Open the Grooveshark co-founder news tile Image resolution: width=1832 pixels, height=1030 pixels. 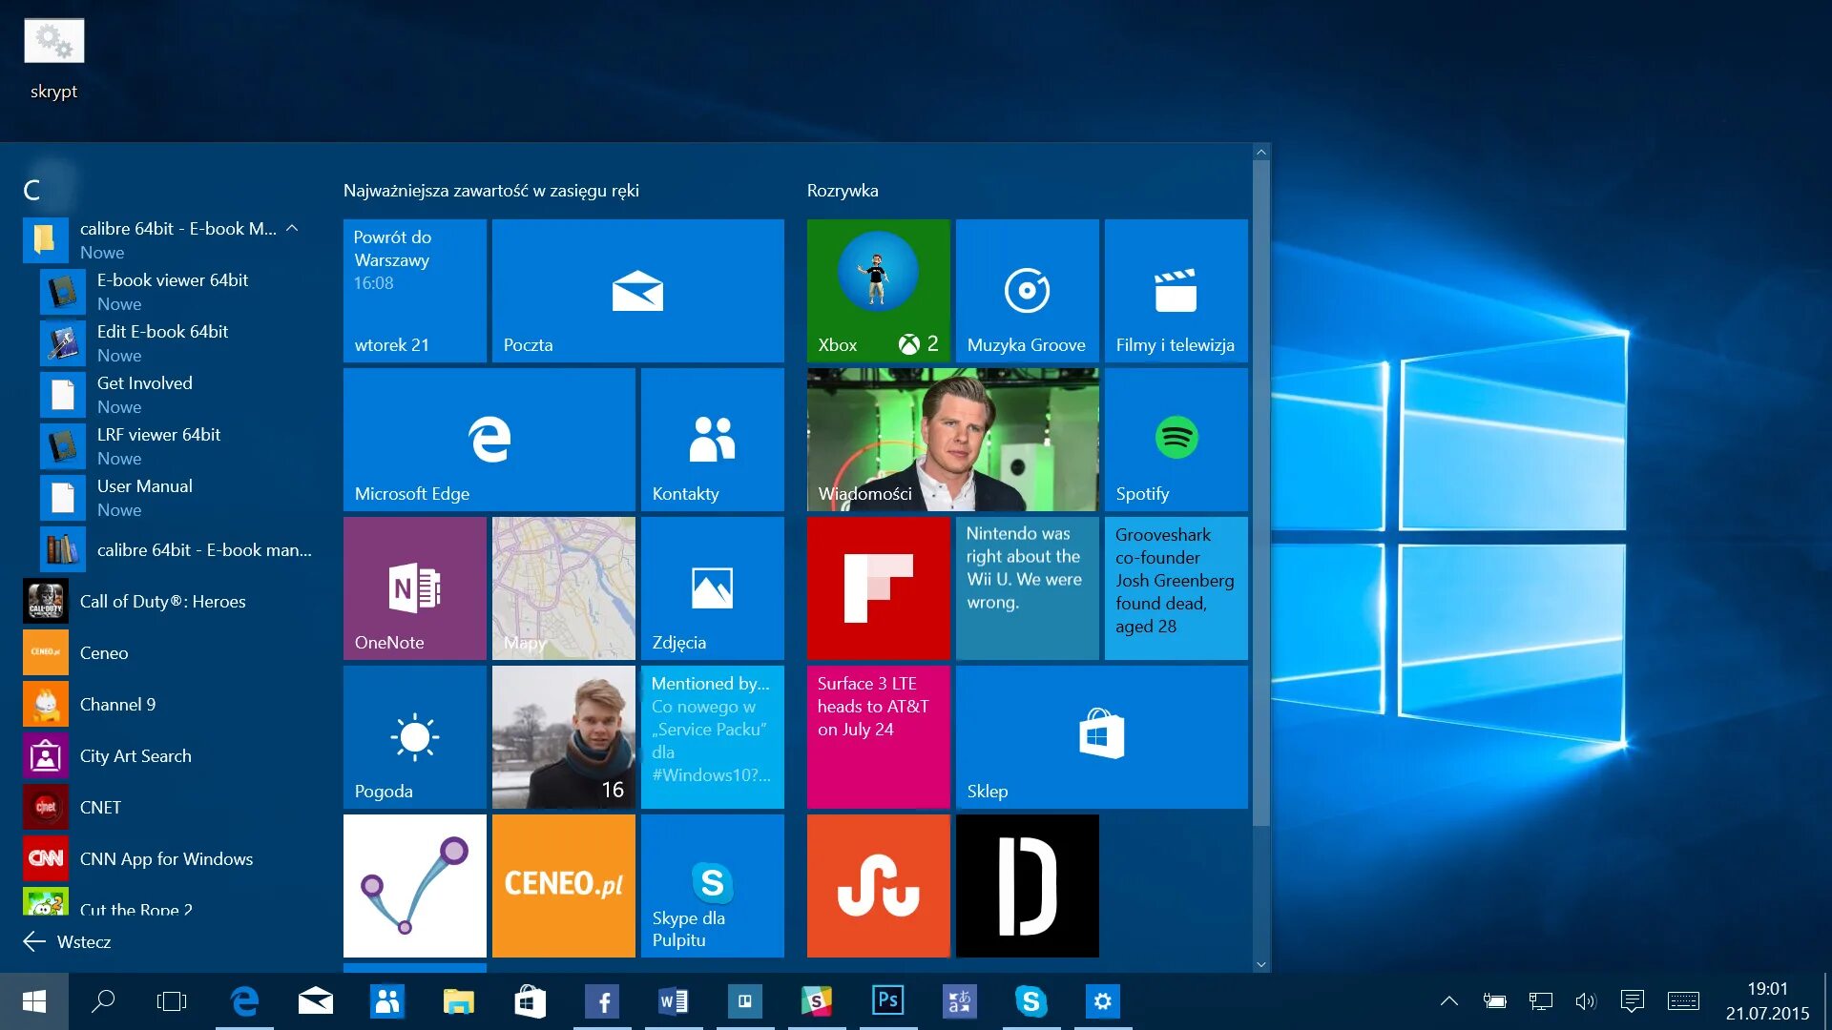[1176, 588]
